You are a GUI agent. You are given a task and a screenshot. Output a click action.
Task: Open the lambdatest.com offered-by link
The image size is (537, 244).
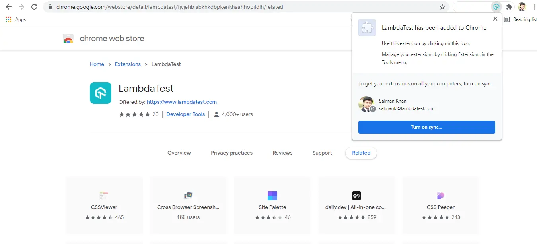click(182, 102)
